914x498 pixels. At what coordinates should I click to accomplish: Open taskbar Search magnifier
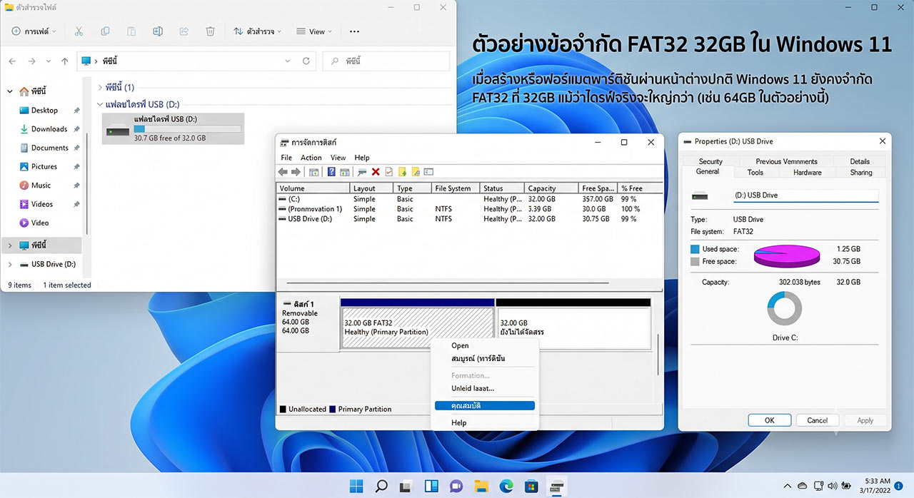[x=381, y=487]
